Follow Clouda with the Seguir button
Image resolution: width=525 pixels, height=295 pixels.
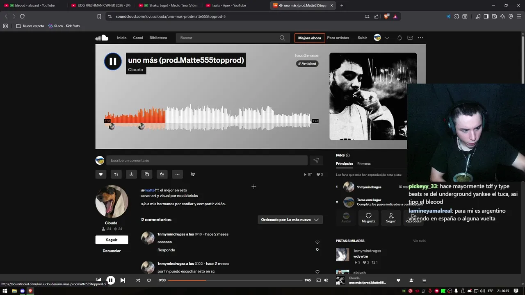[112, 240]
